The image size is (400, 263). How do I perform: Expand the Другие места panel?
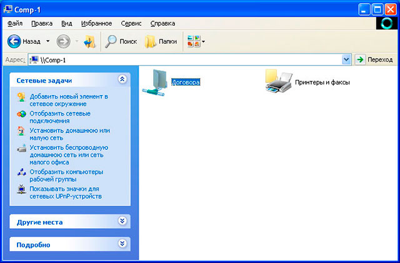click(122, 221)
